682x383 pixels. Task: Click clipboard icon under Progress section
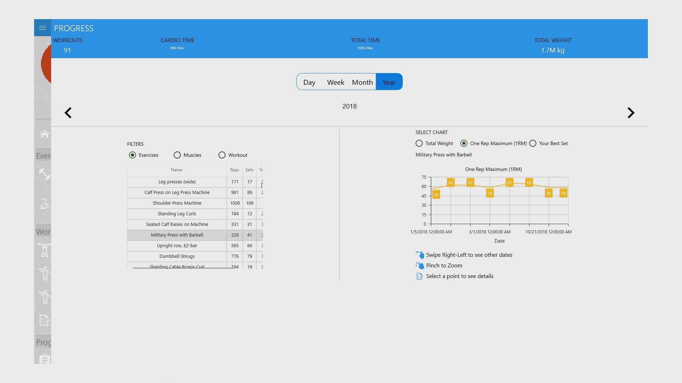point(44,359)
